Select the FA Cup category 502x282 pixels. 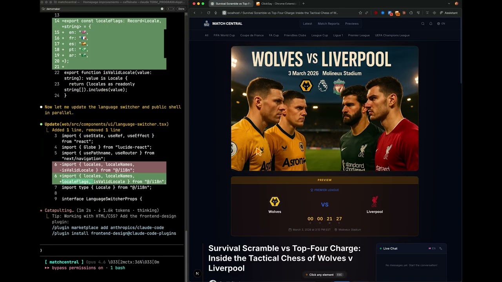274,35
